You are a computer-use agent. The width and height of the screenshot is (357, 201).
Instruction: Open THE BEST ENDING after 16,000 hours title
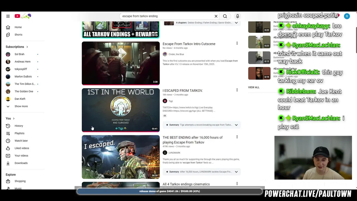click(x=192, y=140)
